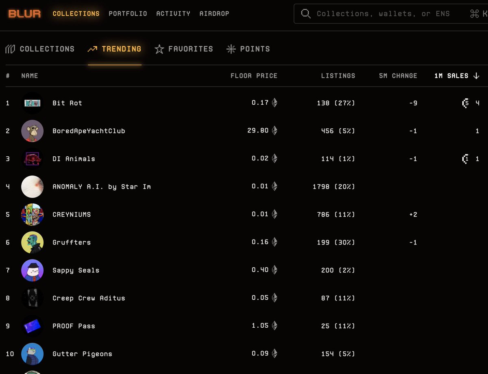Viewport: 488px width, 374px height.
Task: Click Ethereum icon beside Bit Rot floor
Action: coord(274,103)
